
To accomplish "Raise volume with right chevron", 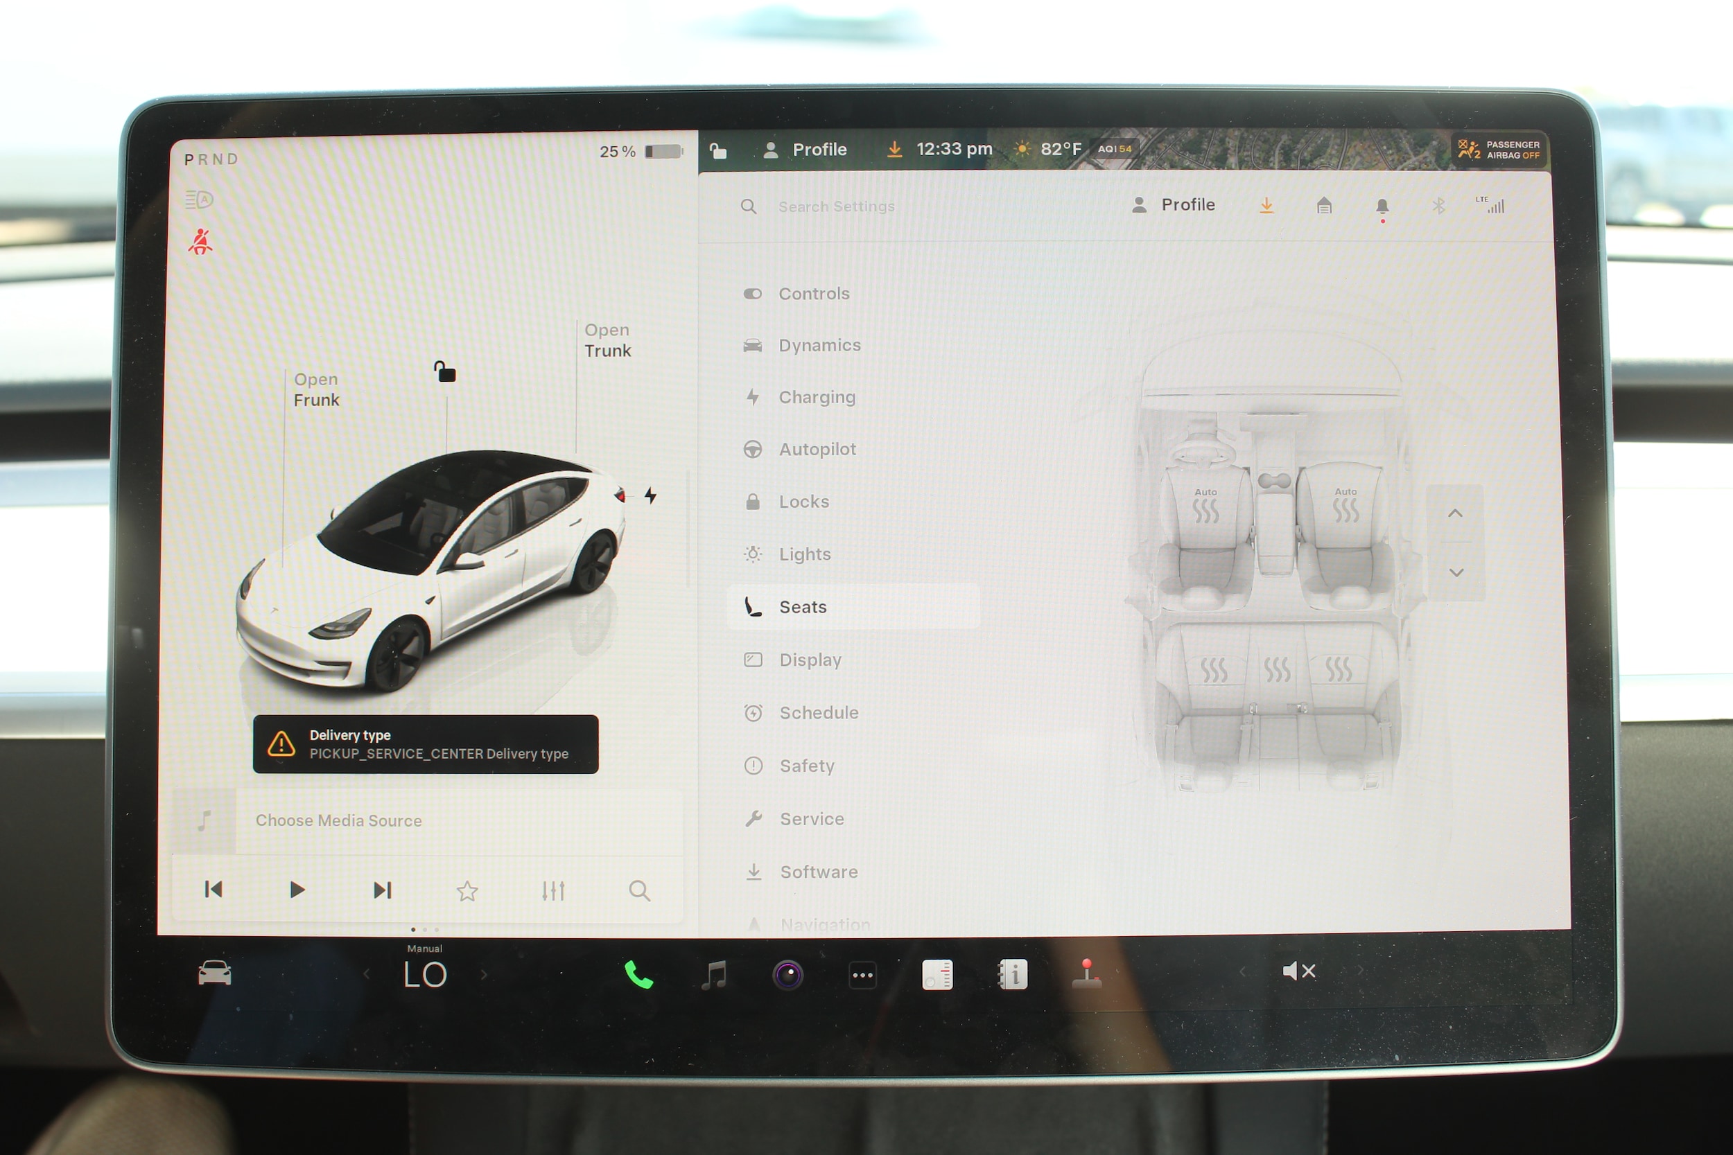I will click(x=1360, y=970).
